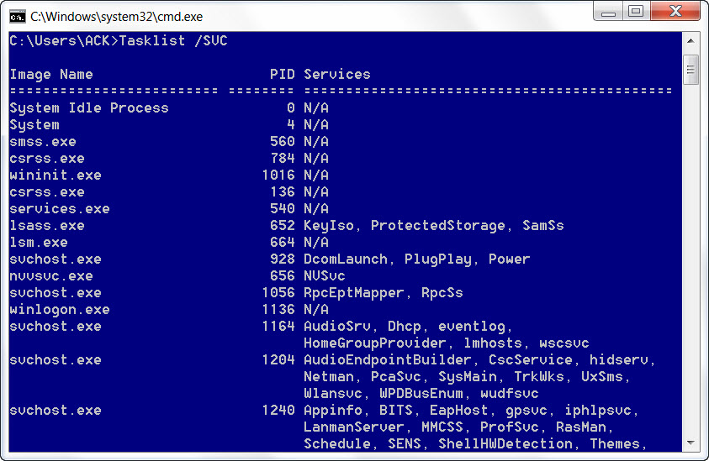Maximize the cmd.exe window
This screenshot has width=709, height=461.
point(635,12)
